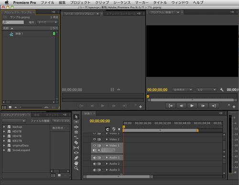239x185 pixels.
Task: Select the Slip tool
Action: (x=76, y=148)
